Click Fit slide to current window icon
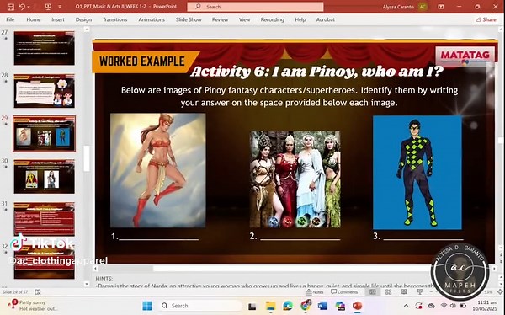Image resolution: width=505 pixels, height=315 pixels. pyautogui.click(x=500, y=291)
